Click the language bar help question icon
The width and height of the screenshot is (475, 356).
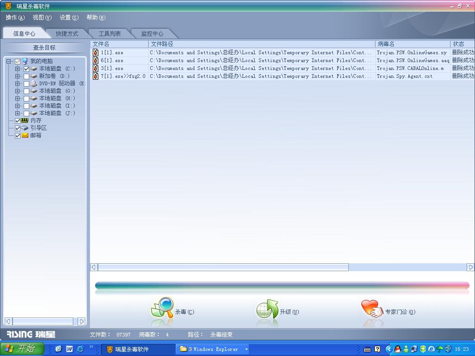point(378,349)
